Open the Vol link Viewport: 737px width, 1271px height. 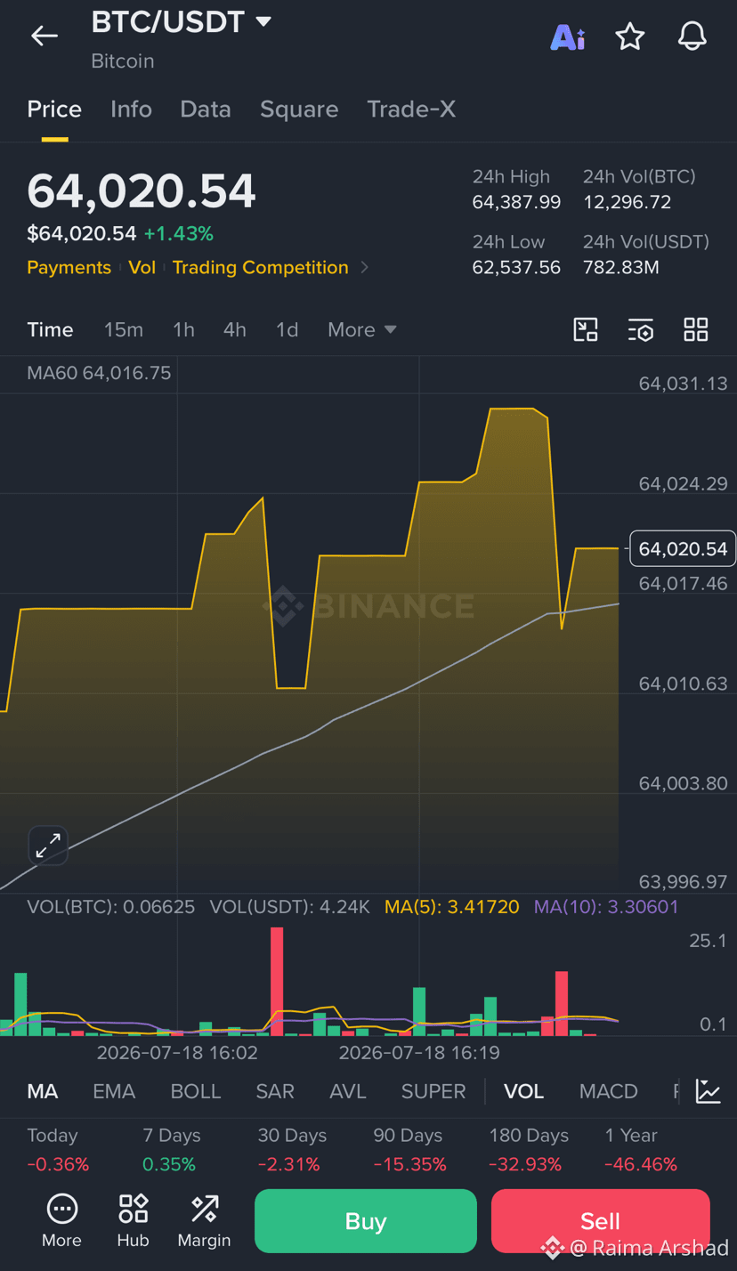(x=142, y=268)
